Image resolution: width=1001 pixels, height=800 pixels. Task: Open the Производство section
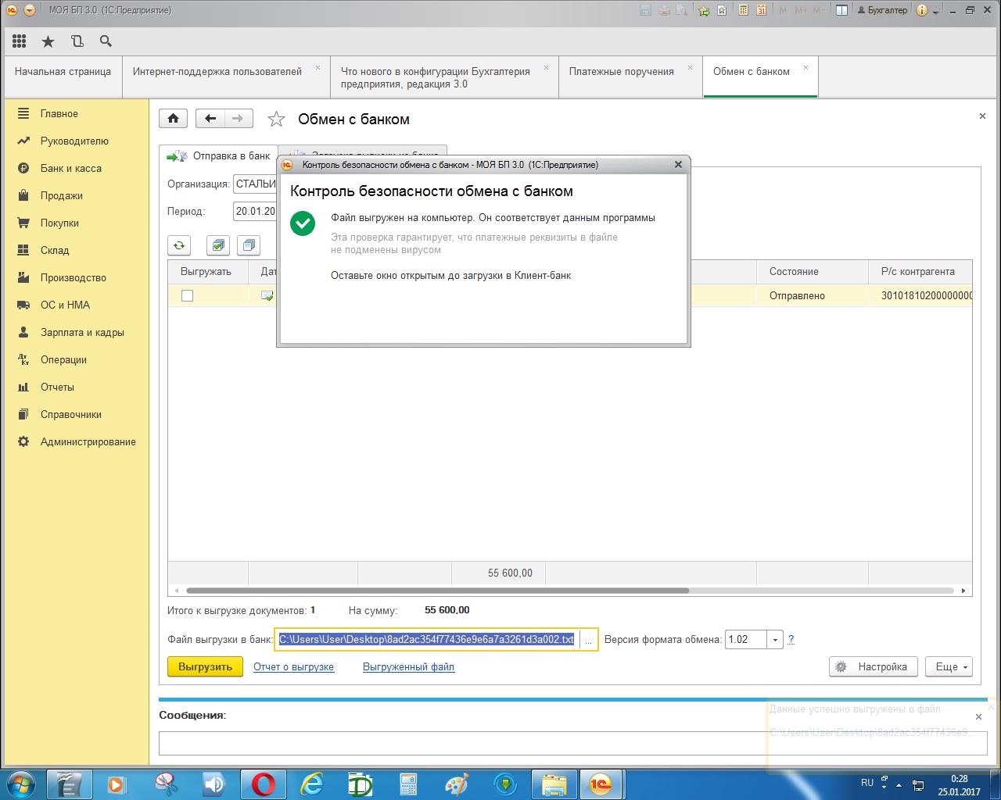[74, 277]
